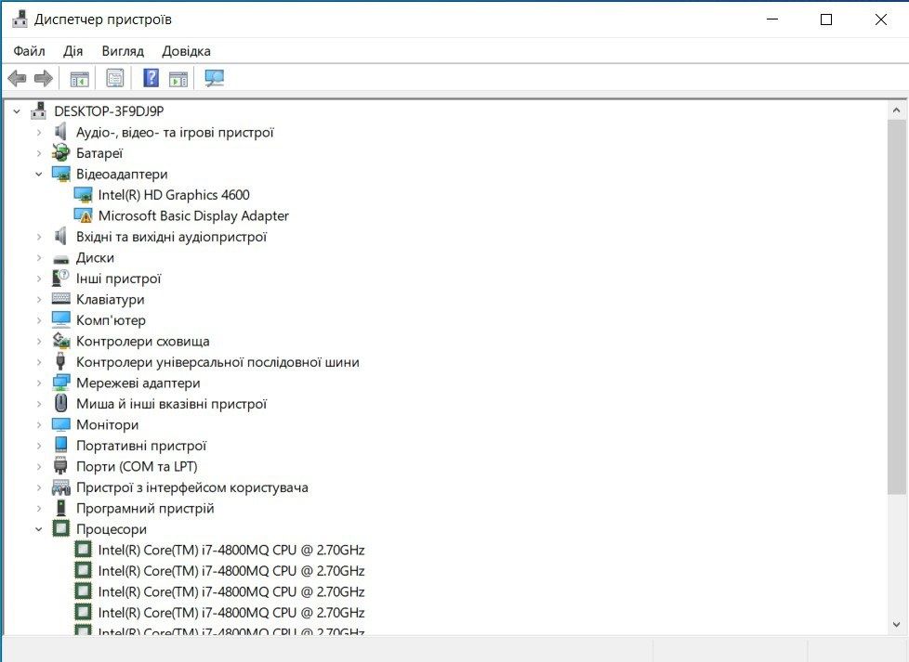Click the Forward arrow toolbar icon

coord(44,78)
